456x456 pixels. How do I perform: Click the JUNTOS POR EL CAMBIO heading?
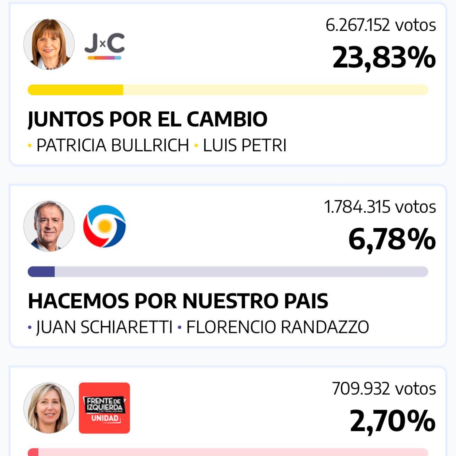(148, 119)
